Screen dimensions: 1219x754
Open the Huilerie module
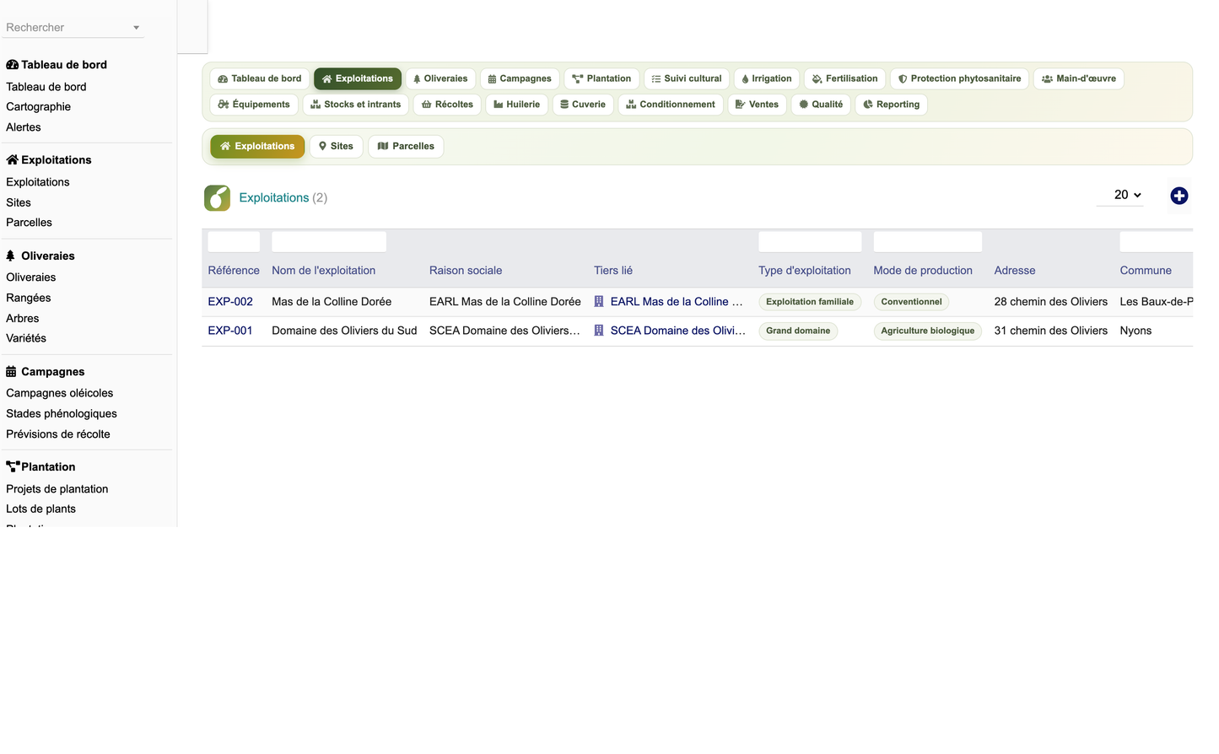tap(517, 105)
